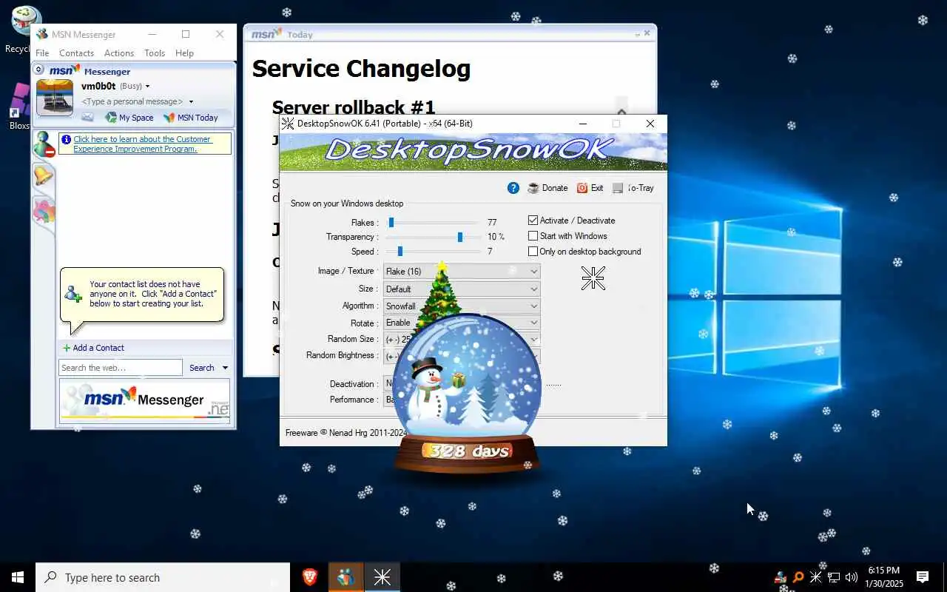Screen dimensions: 947x592
Task: Click the Speed slider handle
Action: 400,252
